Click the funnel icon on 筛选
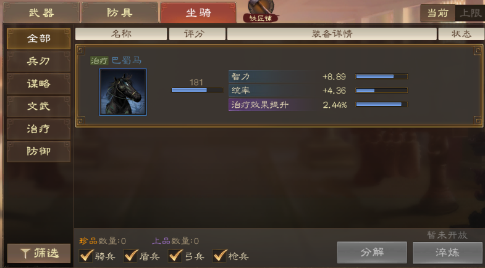The width and height of the screenshot is (485, 268). 25,253
